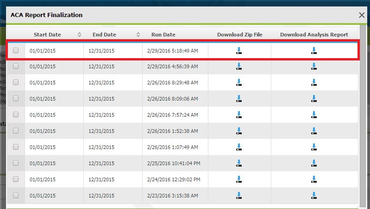This screenshot has width=370, height=209.
Task: Select checkbox for 2/26/2016 8:29:48 AM row
Action: (x=16, y=82)
